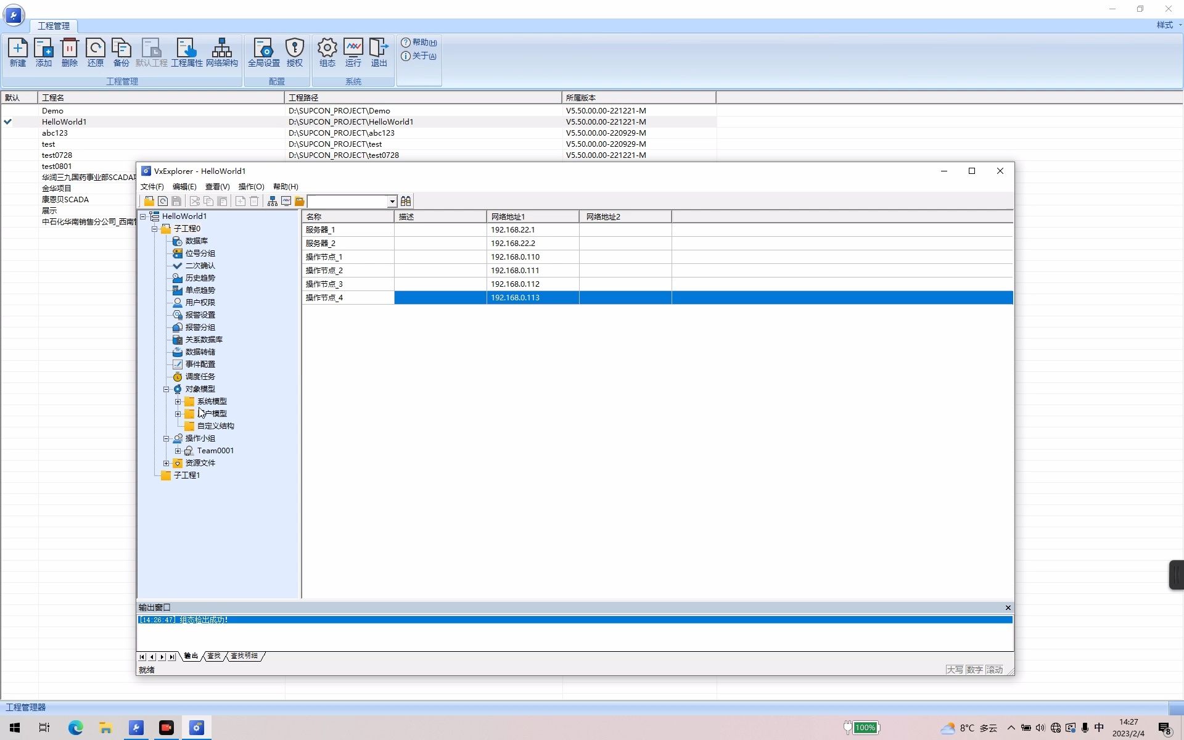Click the network tree toolbar icon
The height and width of the screenshot is (740, 1184).
272,201
